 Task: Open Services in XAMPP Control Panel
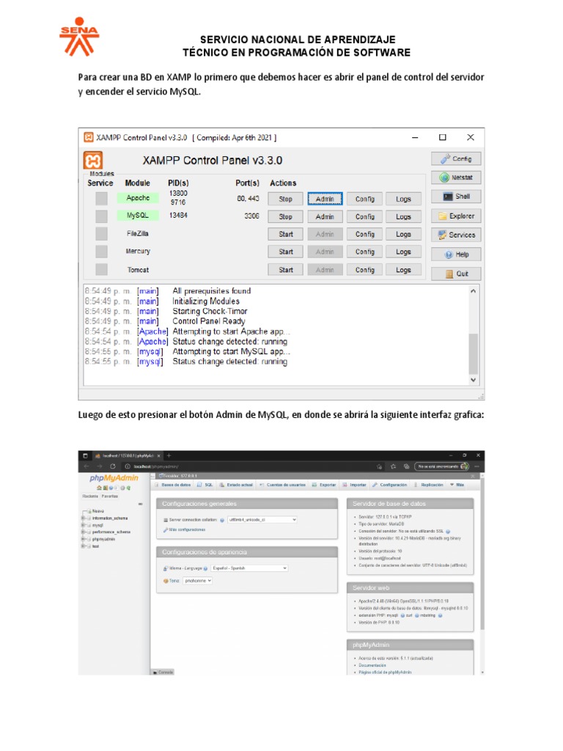456,235
